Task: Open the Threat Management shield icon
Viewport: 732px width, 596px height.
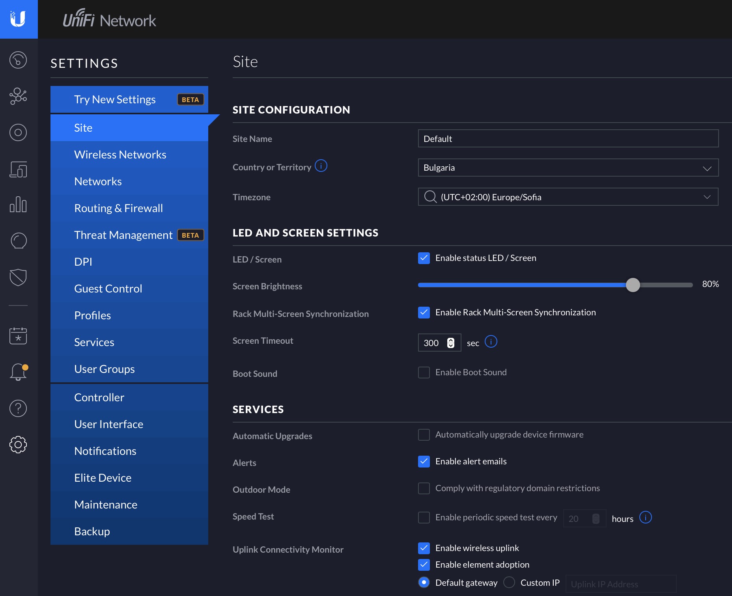Action: [x=18, y=277]
